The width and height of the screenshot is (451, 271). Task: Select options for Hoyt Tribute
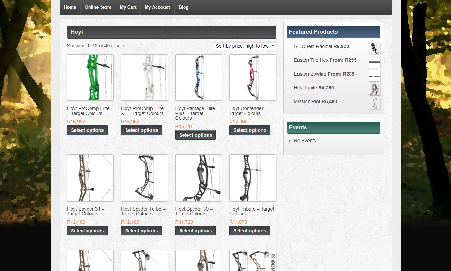[250, 231]
